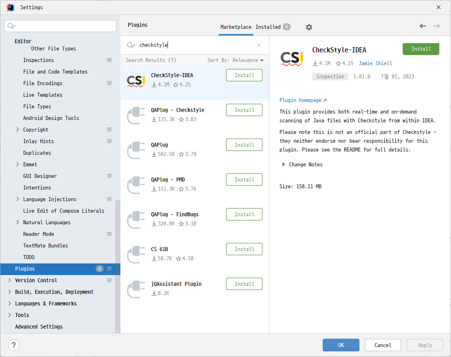
Task: Open the help question mark button
Action: 14,345
